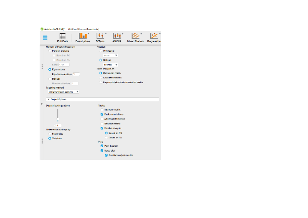Click the lower panel resize handle dots
This screenshot has height=218, width=308.
(42, 141)
